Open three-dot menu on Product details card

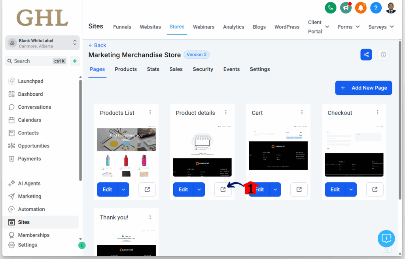point(226,112)
